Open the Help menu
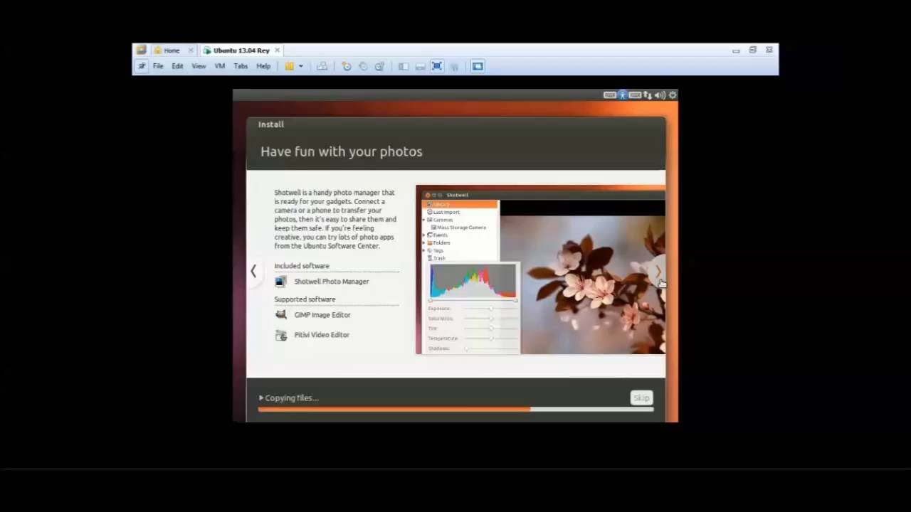 point(263,66)
